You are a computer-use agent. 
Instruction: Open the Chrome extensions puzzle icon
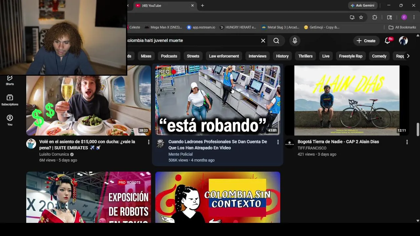click(x=375, y=17)
